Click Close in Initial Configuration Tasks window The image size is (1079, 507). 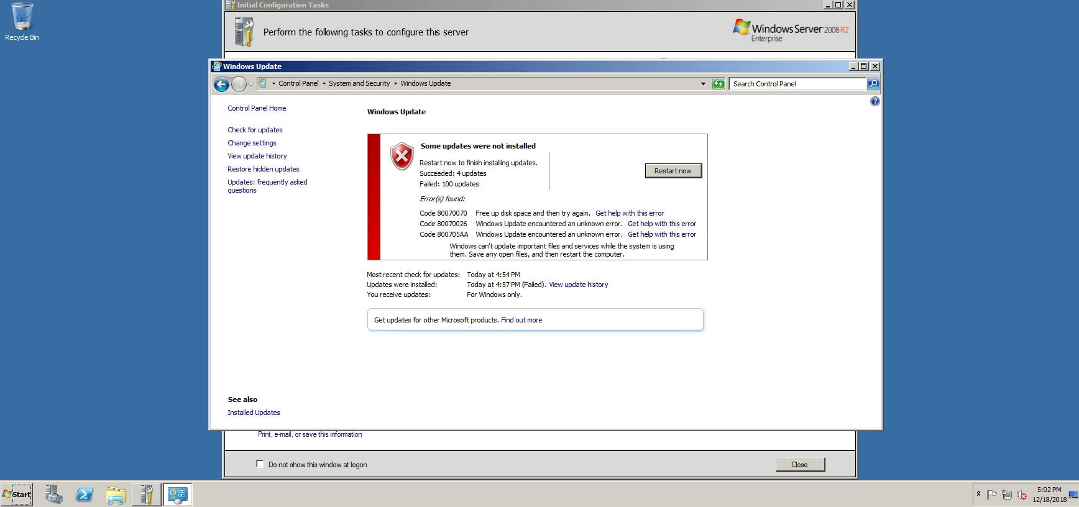click(800, 464)
